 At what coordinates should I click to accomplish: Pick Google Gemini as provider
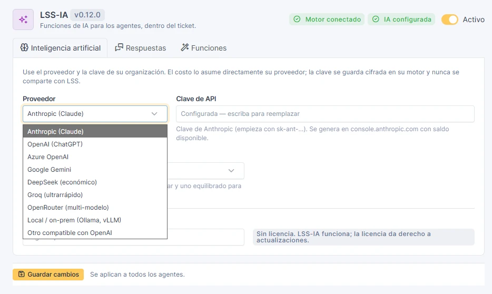[x=95, y=170]
